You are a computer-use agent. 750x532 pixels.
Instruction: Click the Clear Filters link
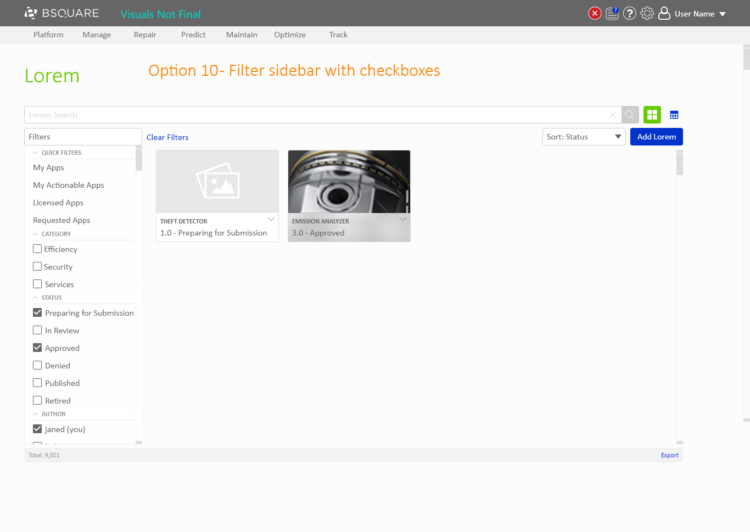tap(167, 137)
